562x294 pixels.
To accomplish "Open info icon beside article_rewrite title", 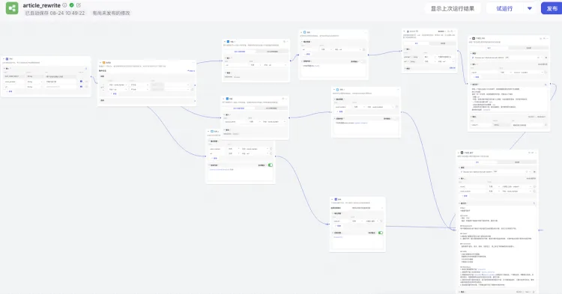I will click(64, 5).
